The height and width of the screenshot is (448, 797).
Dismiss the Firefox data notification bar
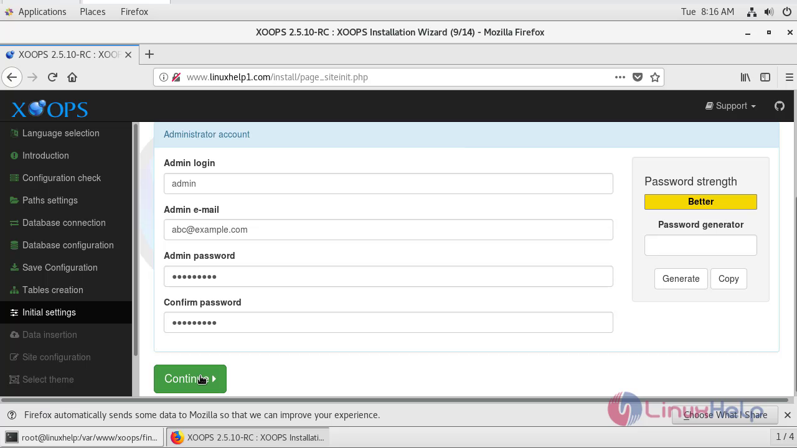click(x=787, y=415)
